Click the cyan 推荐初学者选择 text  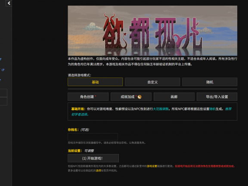point(152,112)
